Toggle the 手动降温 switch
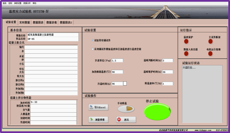This screenshot has width=230, height=133. click(x=126, y=109)
